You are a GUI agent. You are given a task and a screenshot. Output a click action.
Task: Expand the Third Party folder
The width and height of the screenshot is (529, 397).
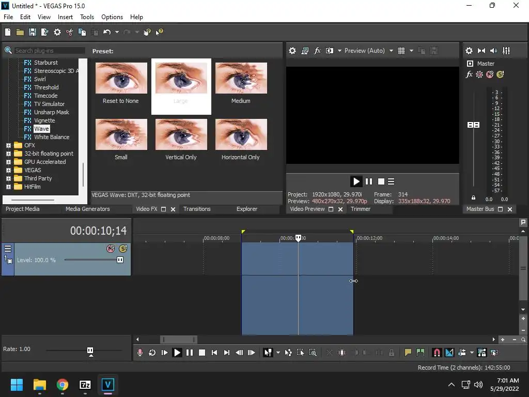pyautogui.click(x=8, y=178)
